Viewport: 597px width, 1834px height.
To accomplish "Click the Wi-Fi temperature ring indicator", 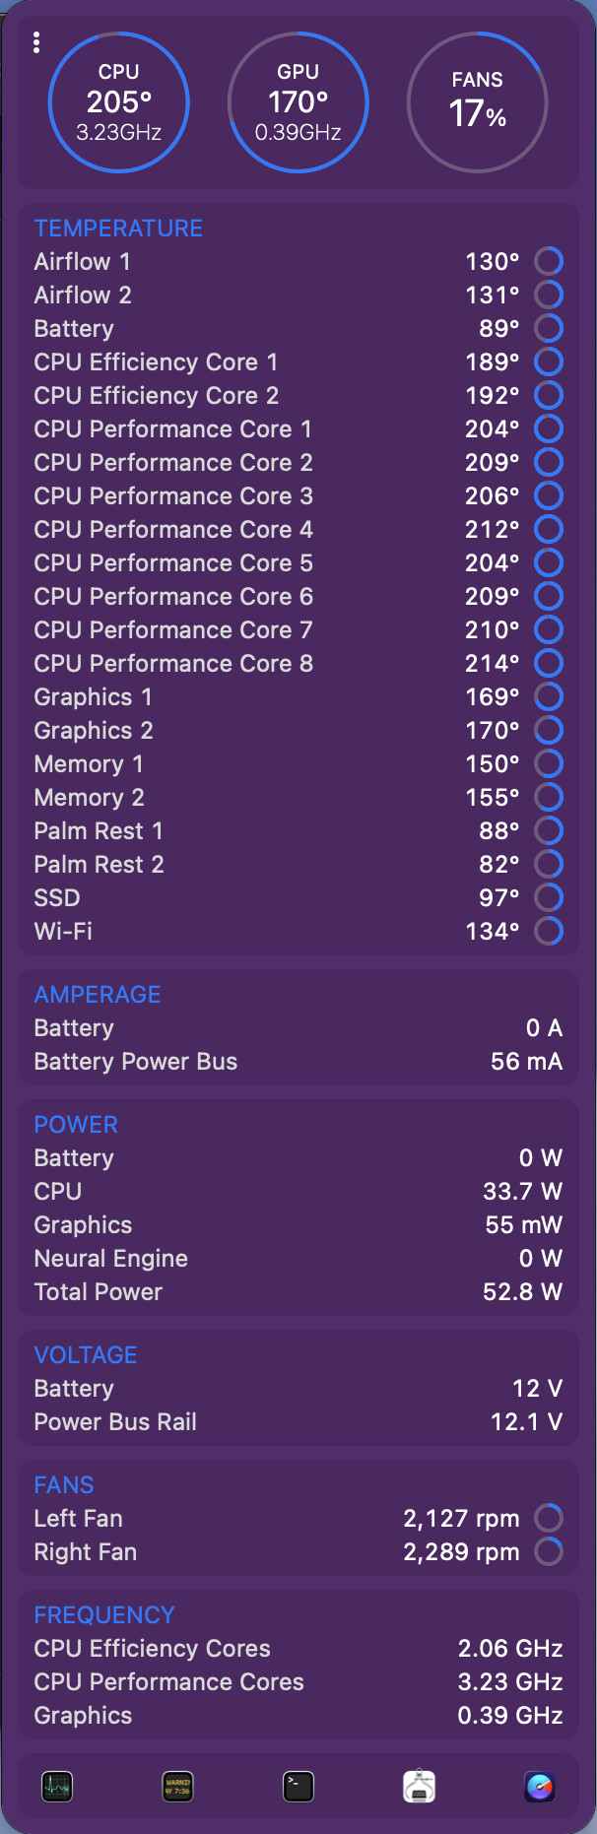I will [549, 931].
